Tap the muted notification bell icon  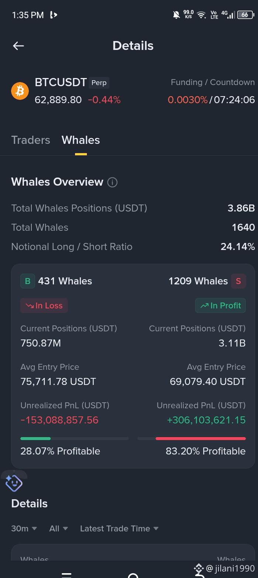pos(177,15)
